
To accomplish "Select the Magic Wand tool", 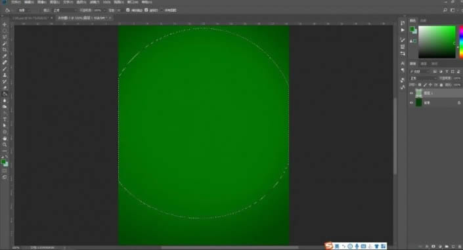I will tap(5, 44).
